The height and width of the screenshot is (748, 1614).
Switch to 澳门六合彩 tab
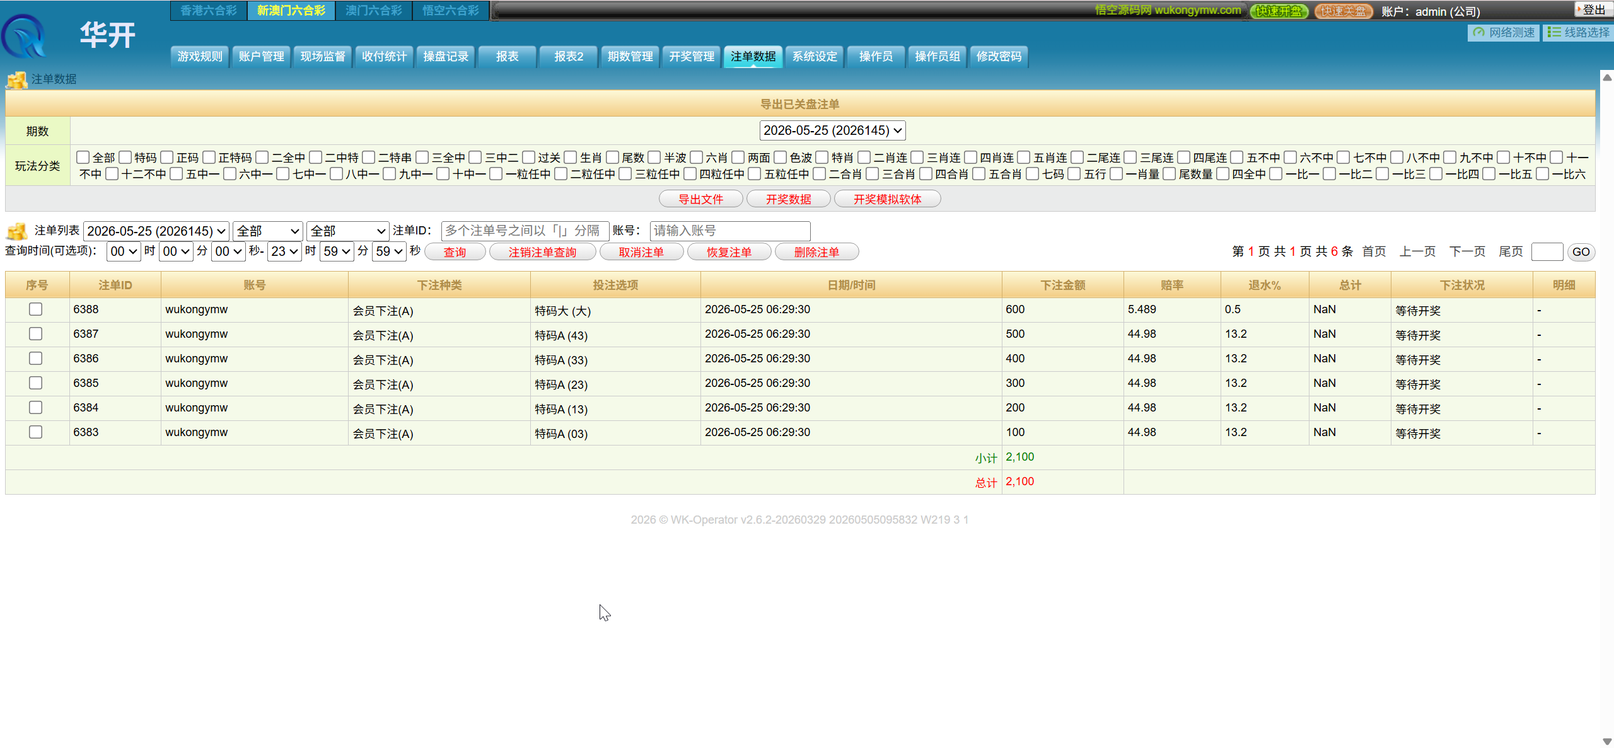(x=374, y=11)
